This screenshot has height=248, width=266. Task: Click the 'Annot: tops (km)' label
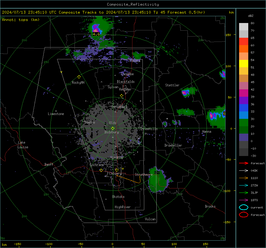coord(21,20)
